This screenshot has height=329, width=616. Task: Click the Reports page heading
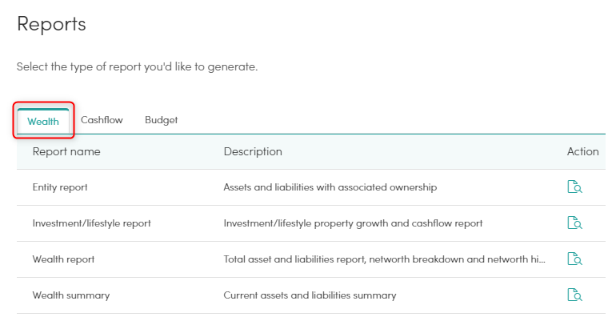51,24
